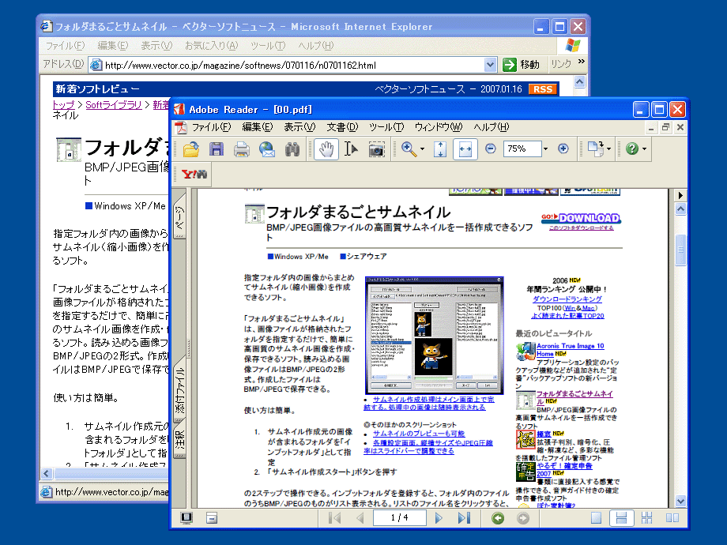Switch to Continuous Facing layout
727x545 pixels.
click(x=646, y=517)
